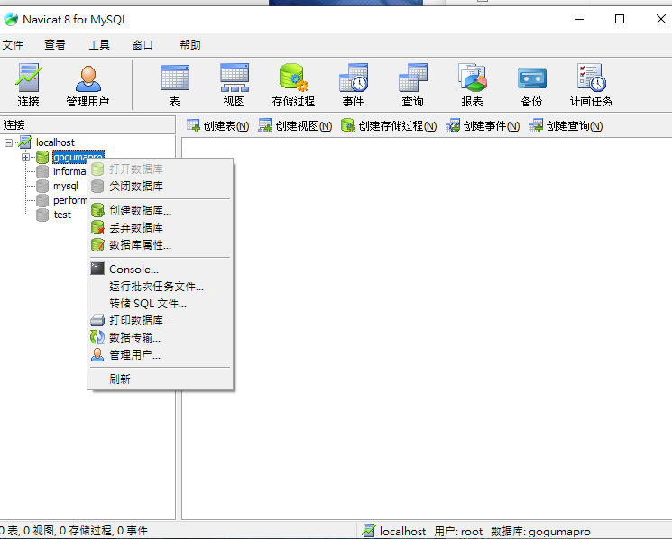
Task: Click the localhost connection icon in the tree
Action: pos(26,142)
